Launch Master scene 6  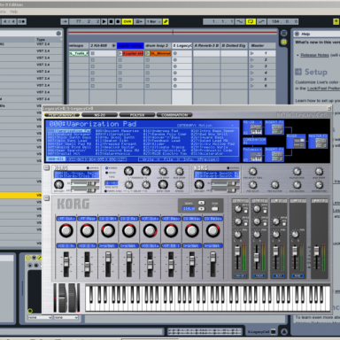point(251,86)
